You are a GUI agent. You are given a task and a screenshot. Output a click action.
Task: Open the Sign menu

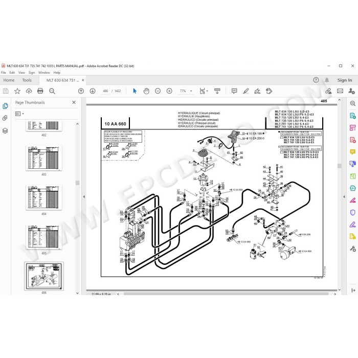point(32,73)
